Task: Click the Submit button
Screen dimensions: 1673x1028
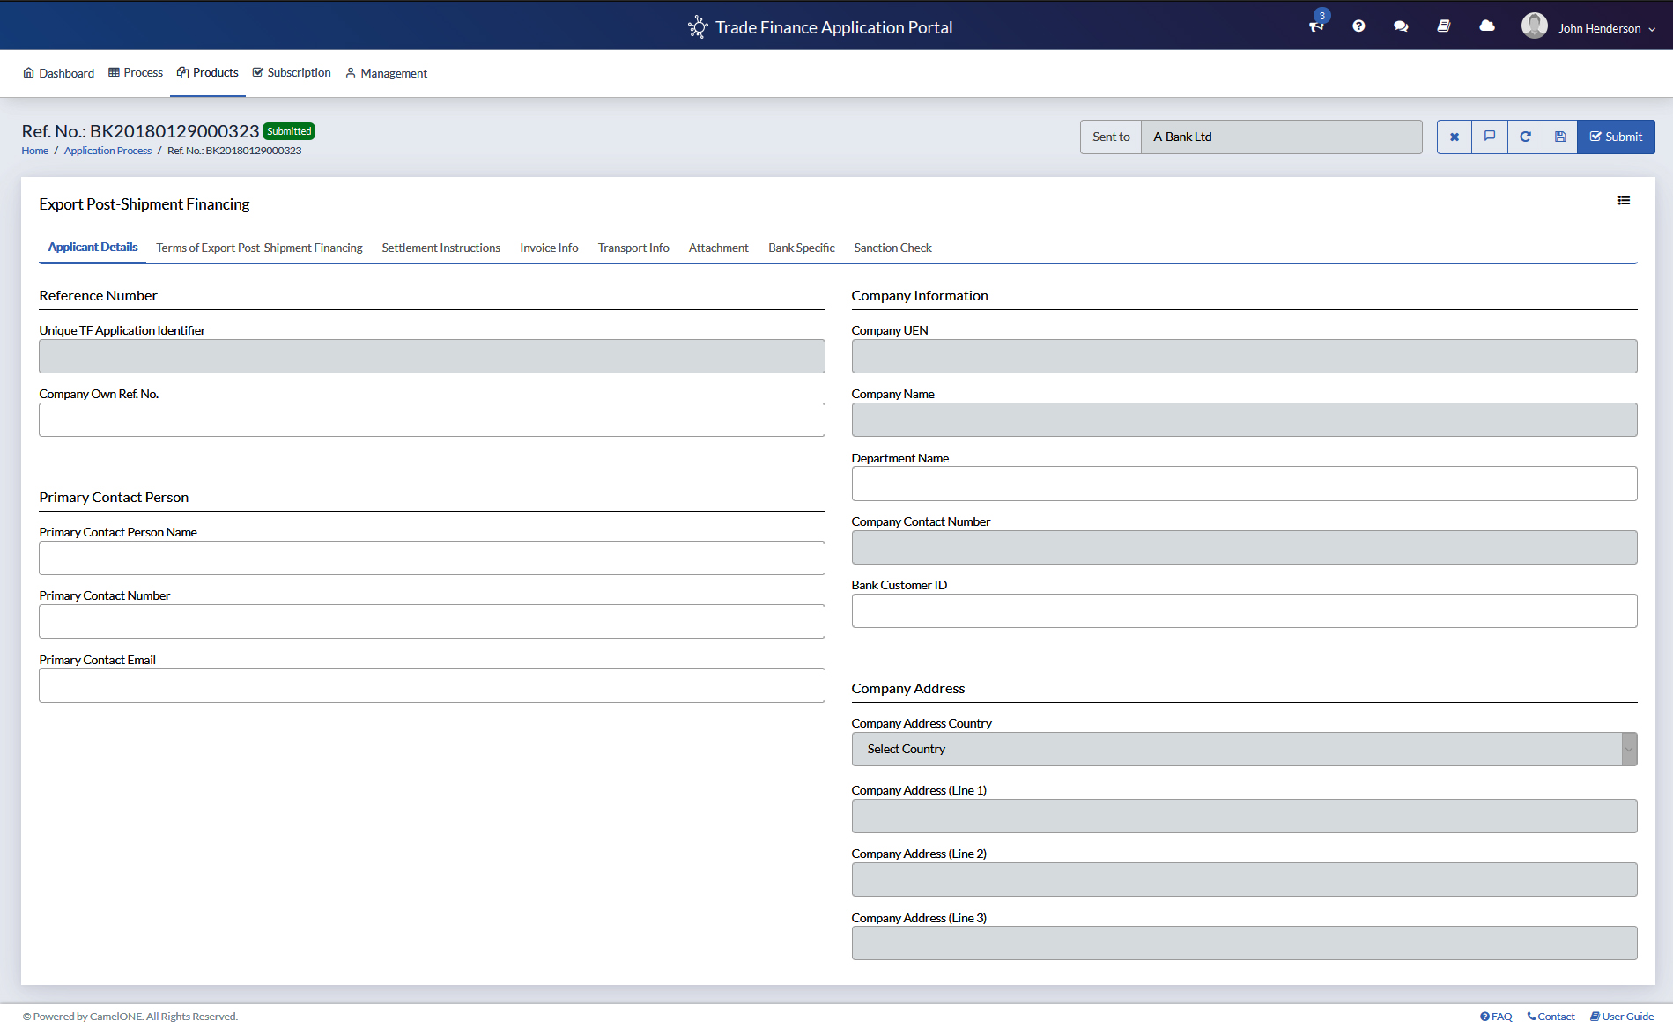Action: pyautogui.click(x=1616, y=137)
